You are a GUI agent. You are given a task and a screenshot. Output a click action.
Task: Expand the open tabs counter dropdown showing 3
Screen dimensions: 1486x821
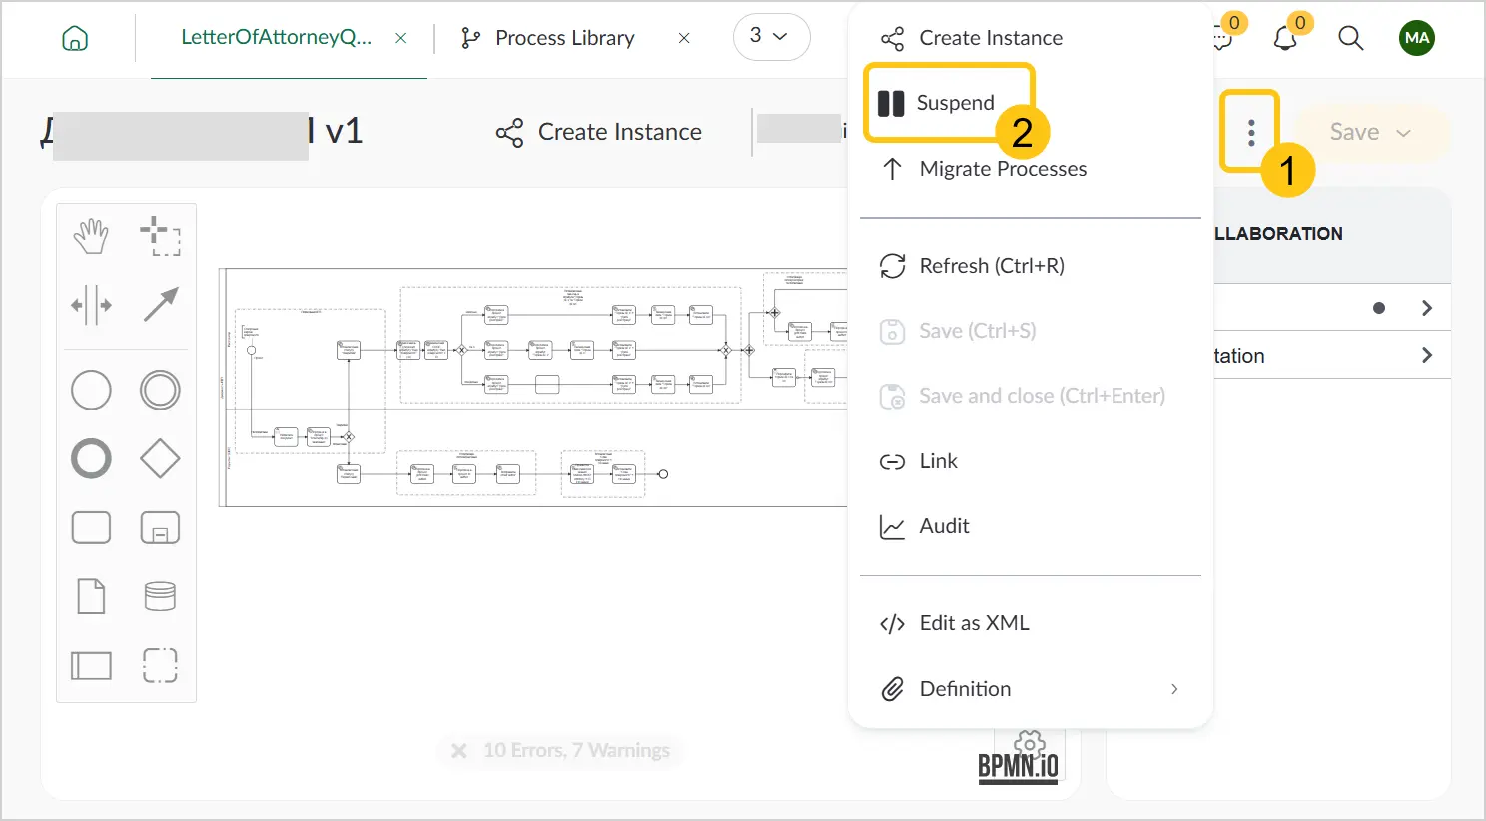click(x=771, y=37)
